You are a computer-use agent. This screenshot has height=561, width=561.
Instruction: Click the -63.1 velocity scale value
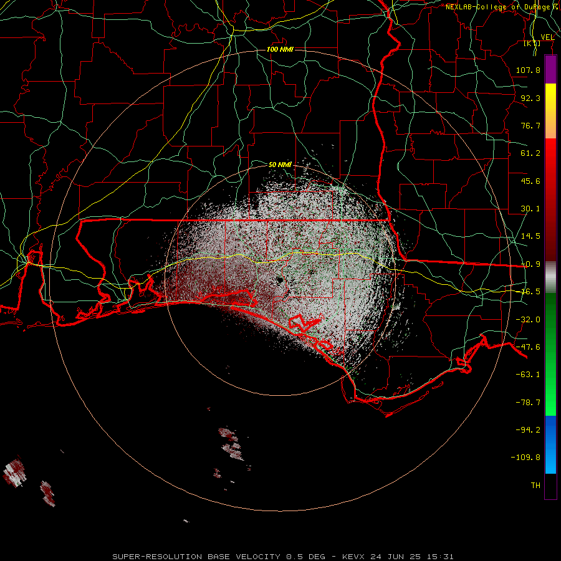528,375
